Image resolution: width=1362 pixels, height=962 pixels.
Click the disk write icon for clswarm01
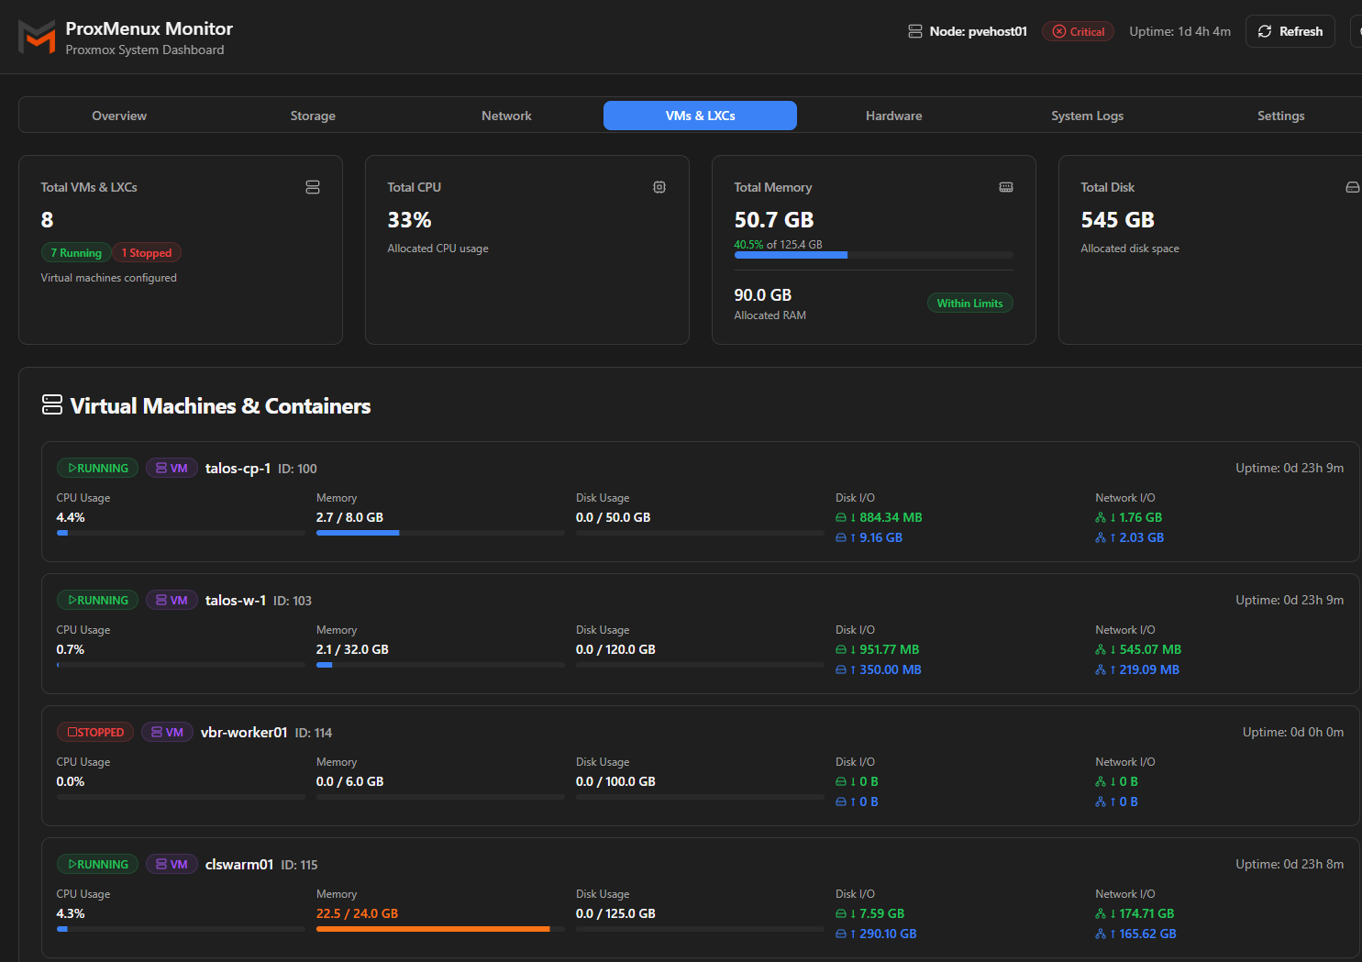[x=841, y=933]
